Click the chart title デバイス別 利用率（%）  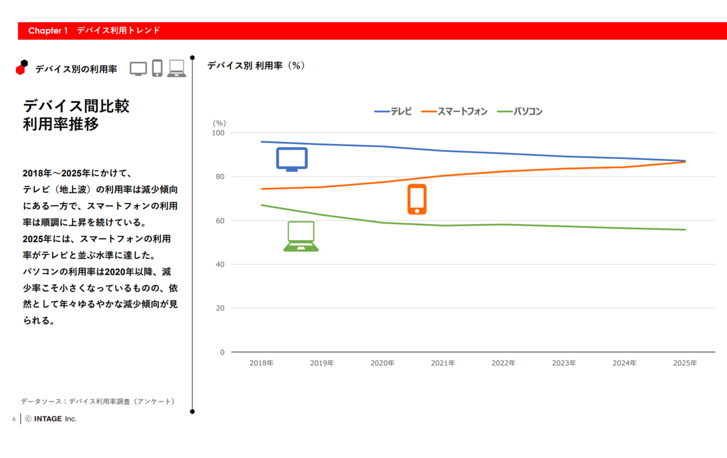(256, 66)
